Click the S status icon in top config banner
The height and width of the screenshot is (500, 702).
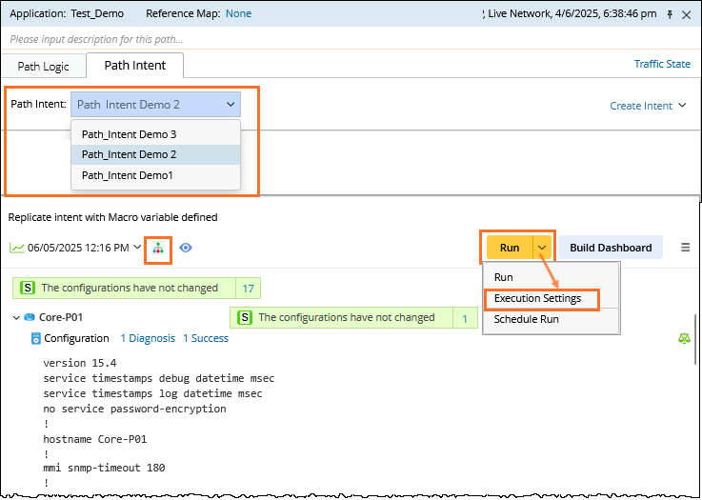coord(28,288)
